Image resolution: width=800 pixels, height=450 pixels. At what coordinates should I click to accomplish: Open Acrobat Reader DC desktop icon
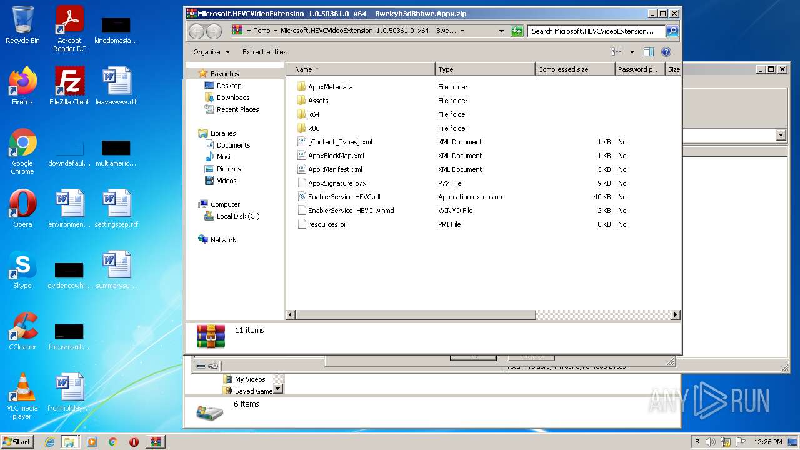tap(69, 29)
